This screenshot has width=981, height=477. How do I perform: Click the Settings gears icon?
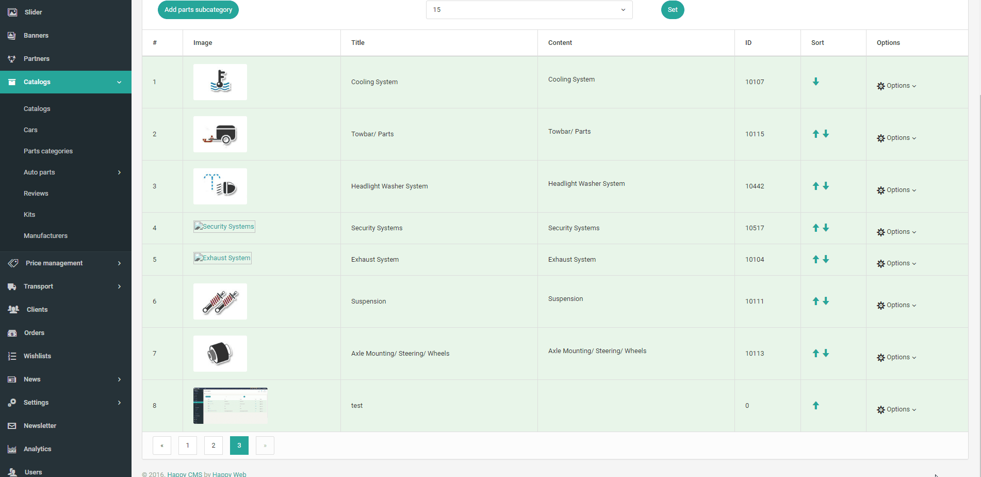click(x=12, y=403)
